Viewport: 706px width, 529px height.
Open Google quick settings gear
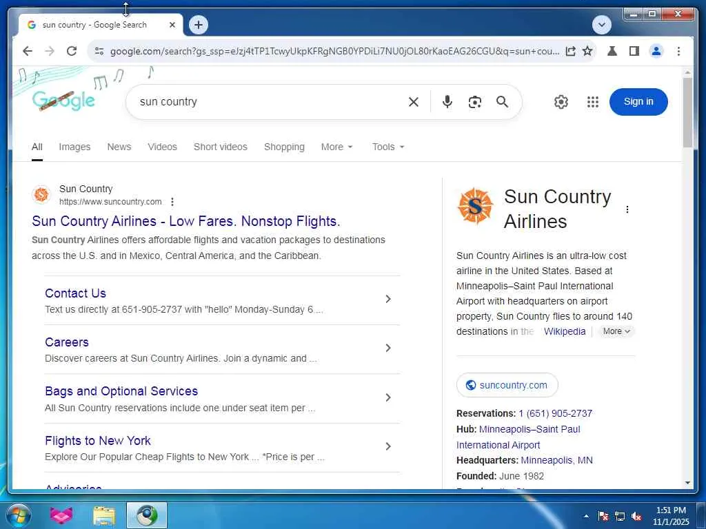click(561, 102)
